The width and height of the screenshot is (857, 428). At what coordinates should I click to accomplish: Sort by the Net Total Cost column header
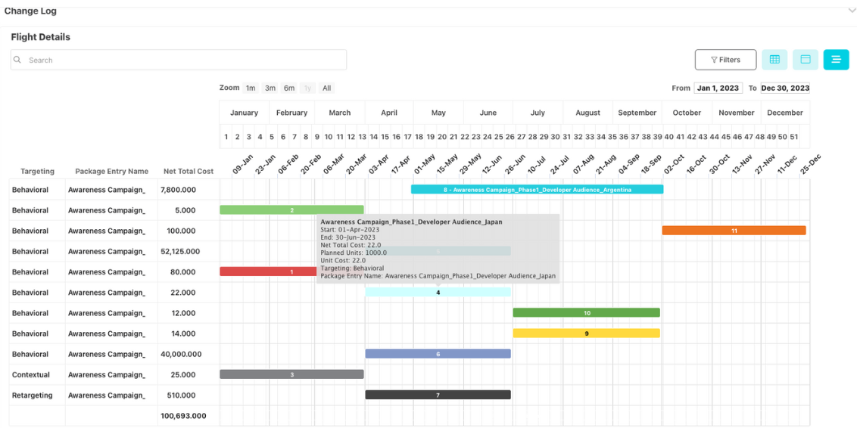click(189, 172)
